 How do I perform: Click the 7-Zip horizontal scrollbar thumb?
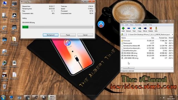point(128,68)
